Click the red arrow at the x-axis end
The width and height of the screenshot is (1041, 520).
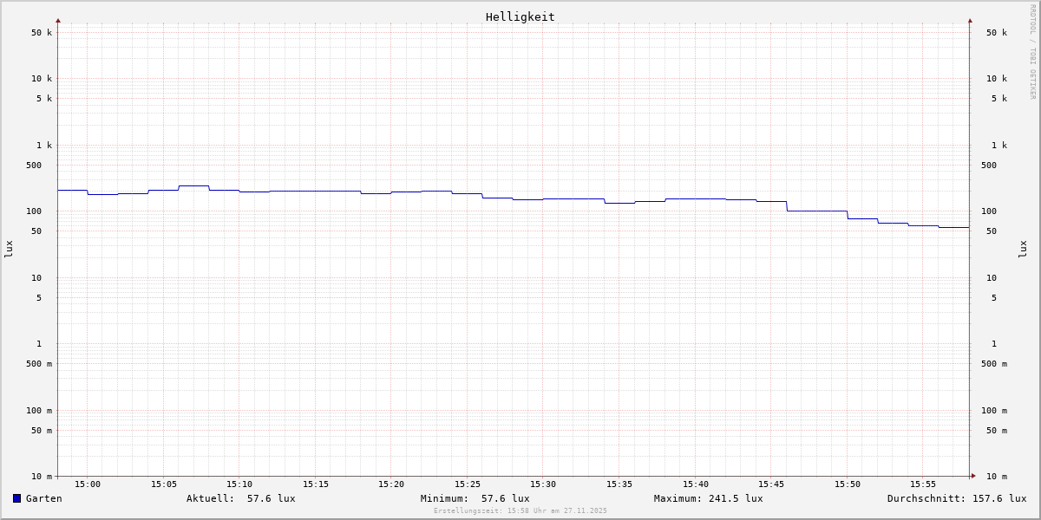coord(973,476)
